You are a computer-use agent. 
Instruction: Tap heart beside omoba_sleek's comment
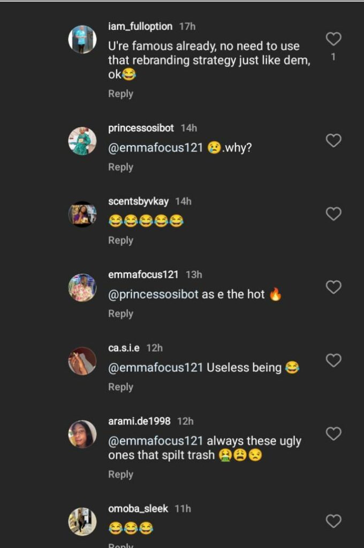333,521
